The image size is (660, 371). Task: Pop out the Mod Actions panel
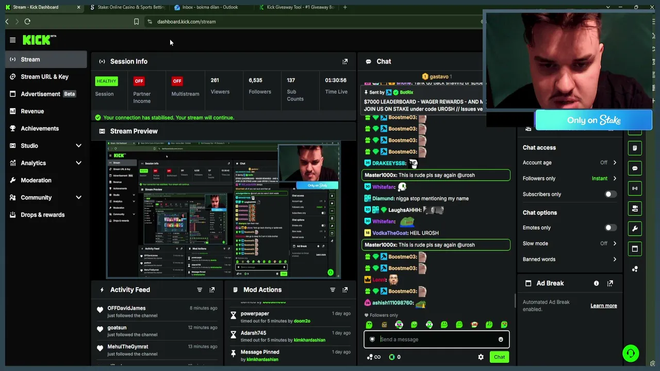[345, 290]
